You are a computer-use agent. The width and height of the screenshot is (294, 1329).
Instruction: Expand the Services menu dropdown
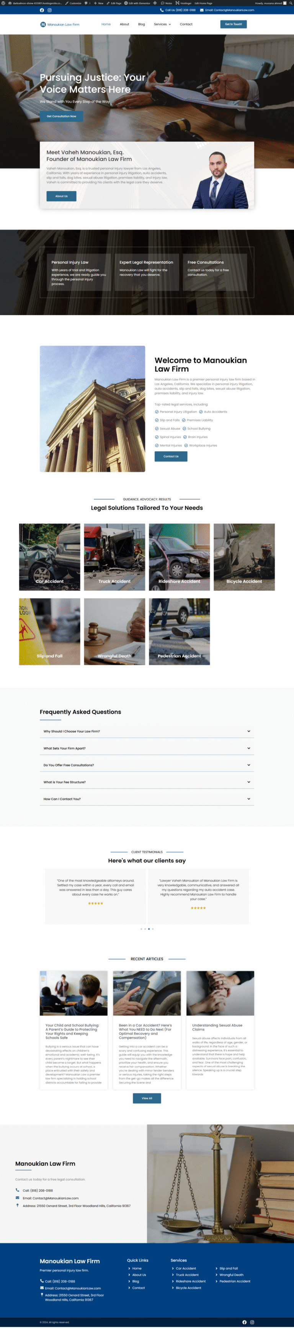[162, 24]
